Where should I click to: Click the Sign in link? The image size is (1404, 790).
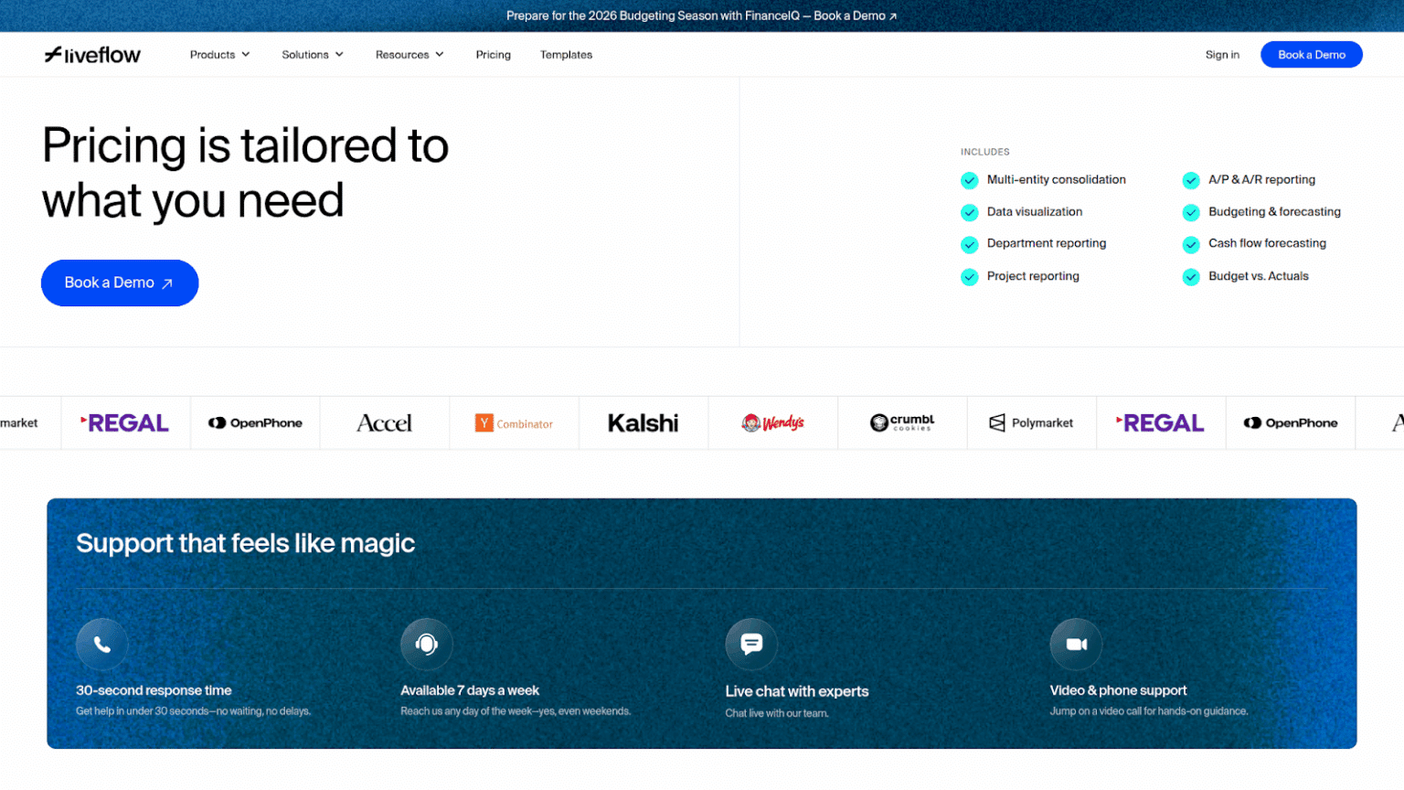pyautogui.click(x=1222, y=54)
